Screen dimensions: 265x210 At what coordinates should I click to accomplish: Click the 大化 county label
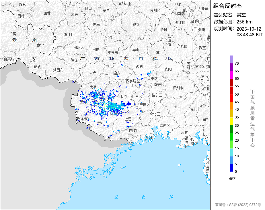(116, 32)
